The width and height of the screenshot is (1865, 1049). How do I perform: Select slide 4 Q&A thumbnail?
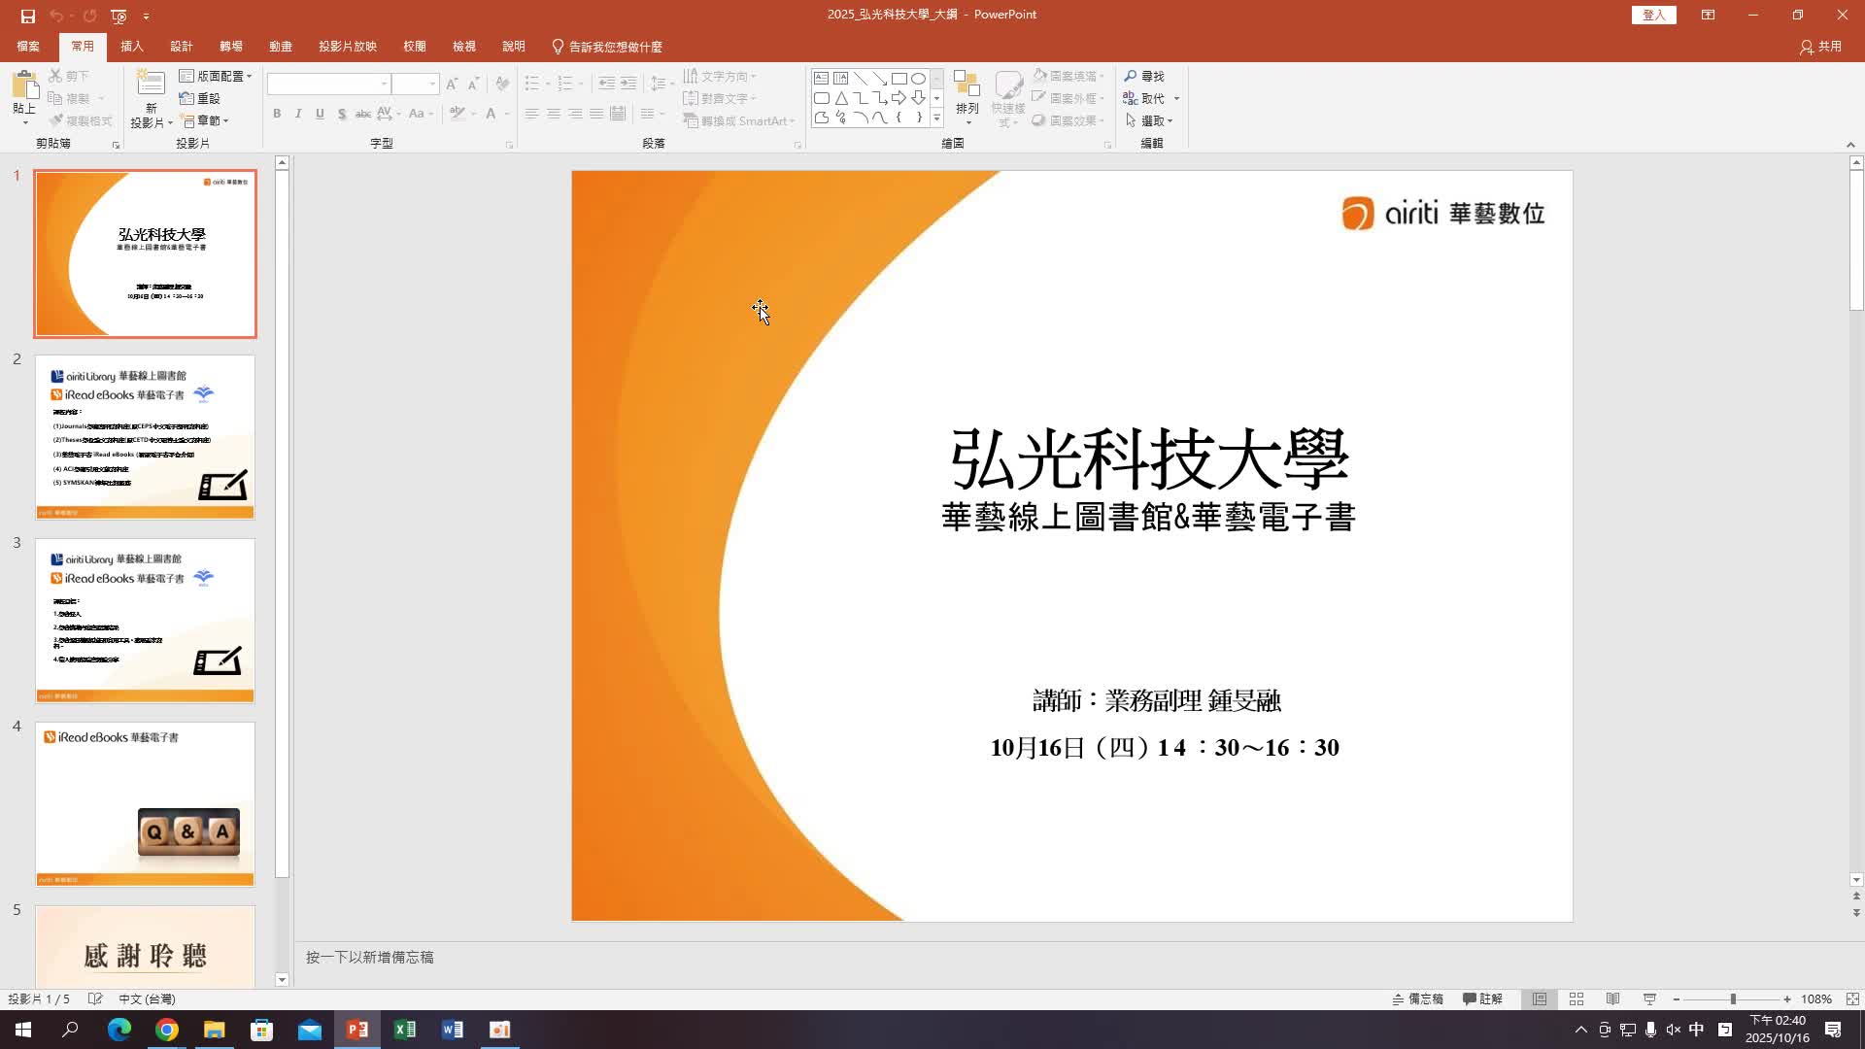pos(146,803)
